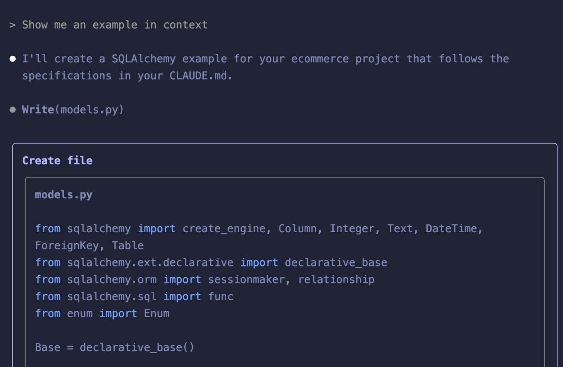Image resolution: width=563 pixels, height=367 pixels.
Task: Click "DateTime" in the import list
Action: tap(451, 229)
